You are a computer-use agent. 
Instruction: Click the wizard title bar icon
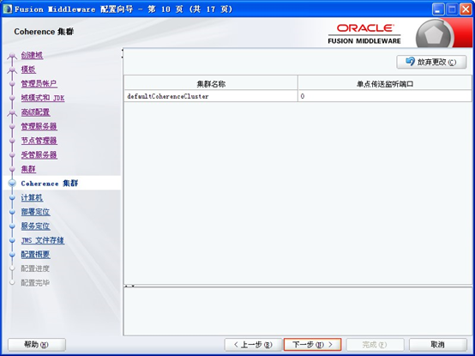7,9
